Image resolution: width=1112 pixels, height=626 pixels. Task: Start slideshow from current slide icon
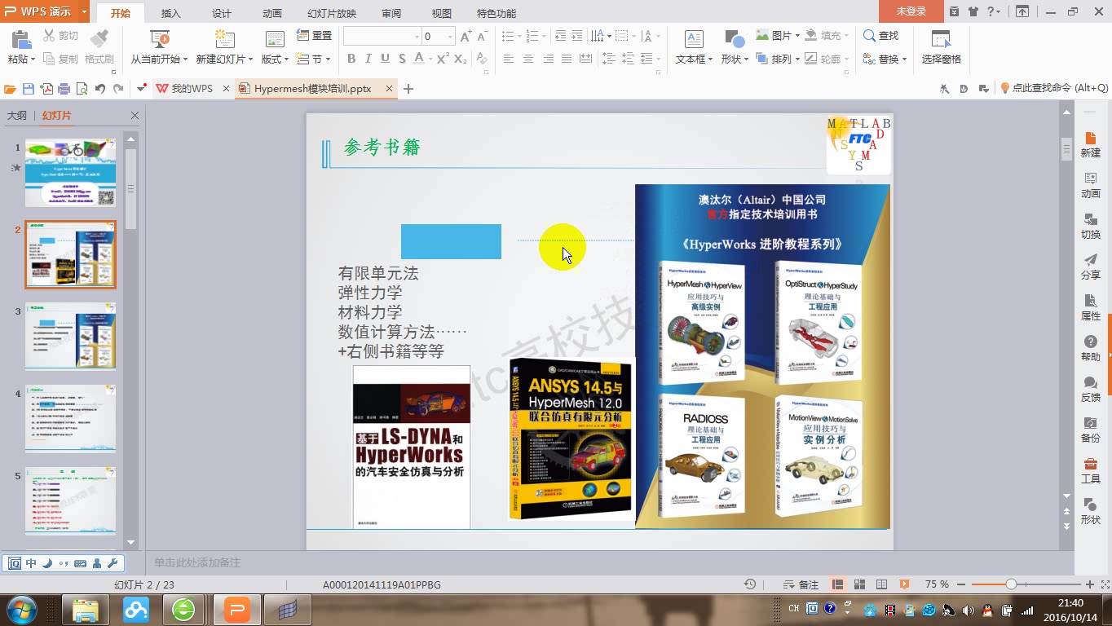point(159,39)
